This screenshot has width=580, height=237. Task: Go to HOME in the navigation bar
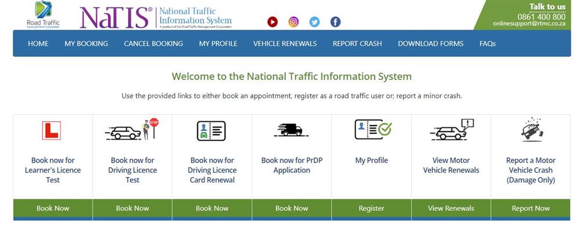pyautogui.click(x=38, y=43)
